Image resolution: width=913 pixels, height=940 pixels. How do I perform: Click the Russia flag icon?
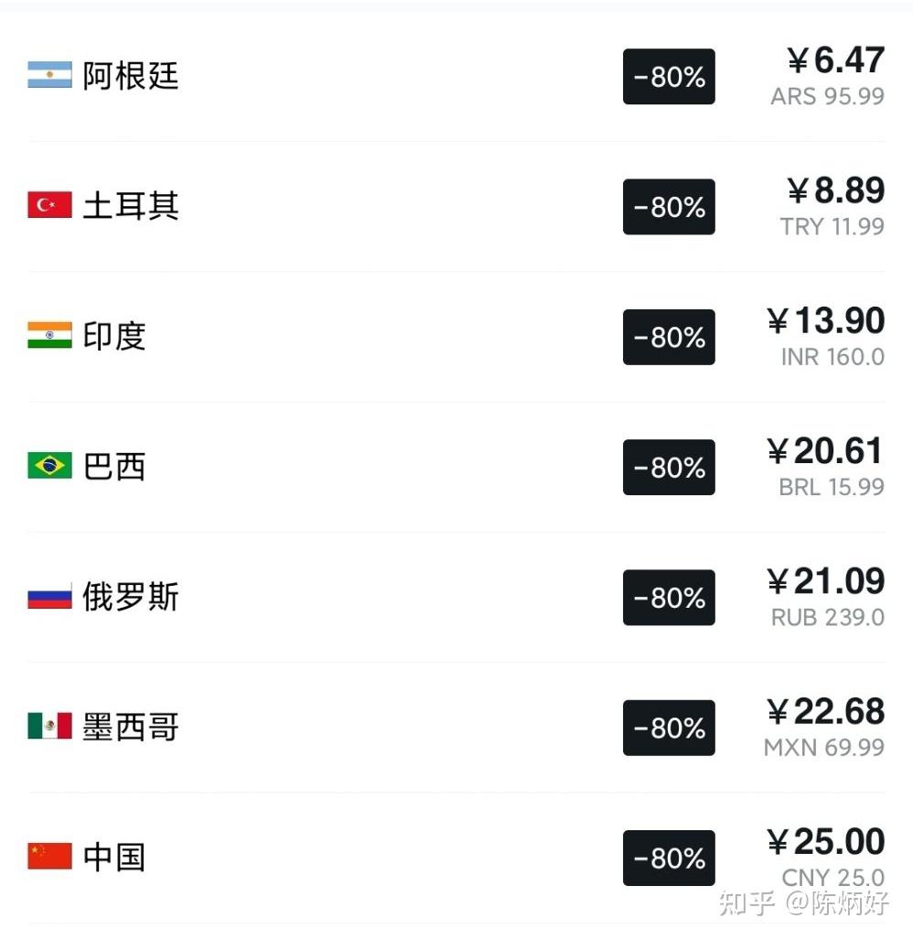[x=49, y=596]
